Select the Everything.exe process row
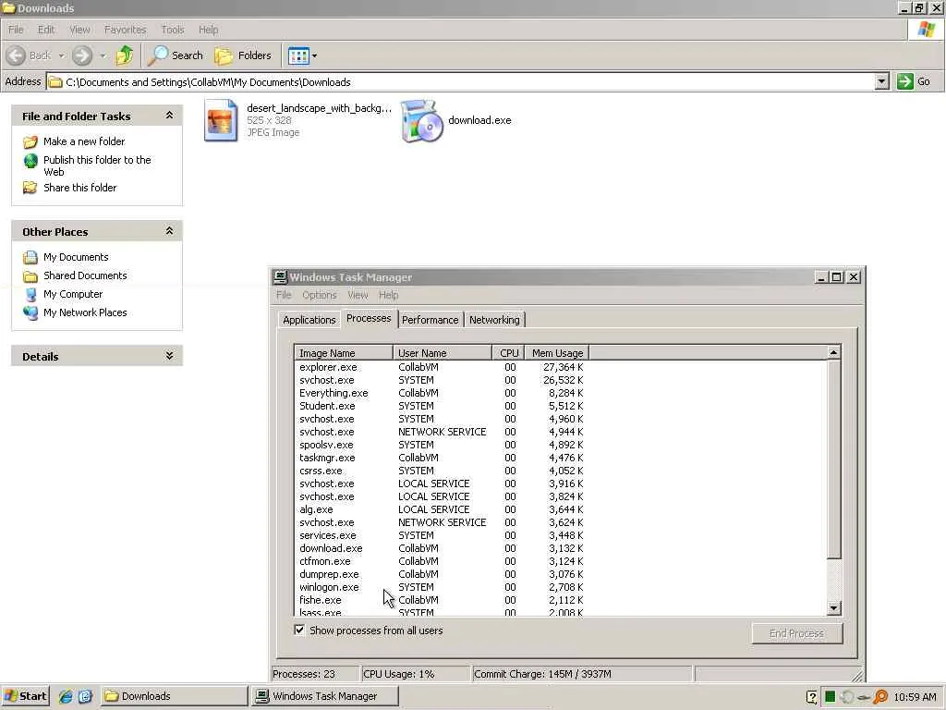946x710 pixels. 561,393
